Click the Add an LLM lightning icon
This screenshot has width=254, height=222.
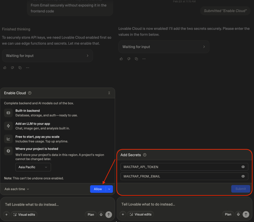[8, 126]
